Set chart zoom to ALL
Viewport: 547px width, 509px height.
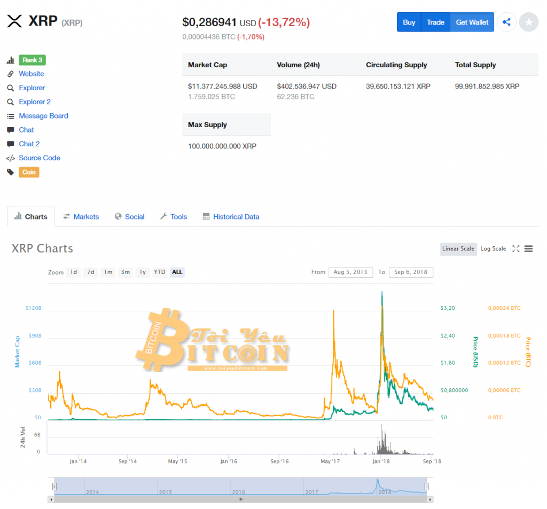tap(177, 272)
